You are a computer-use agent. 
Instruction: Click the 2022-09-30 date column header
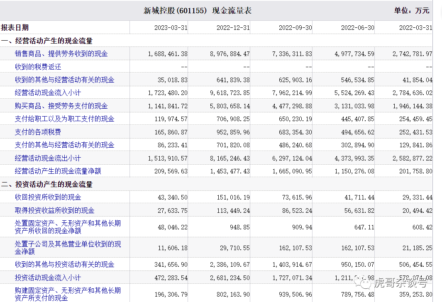click(295, 28)
